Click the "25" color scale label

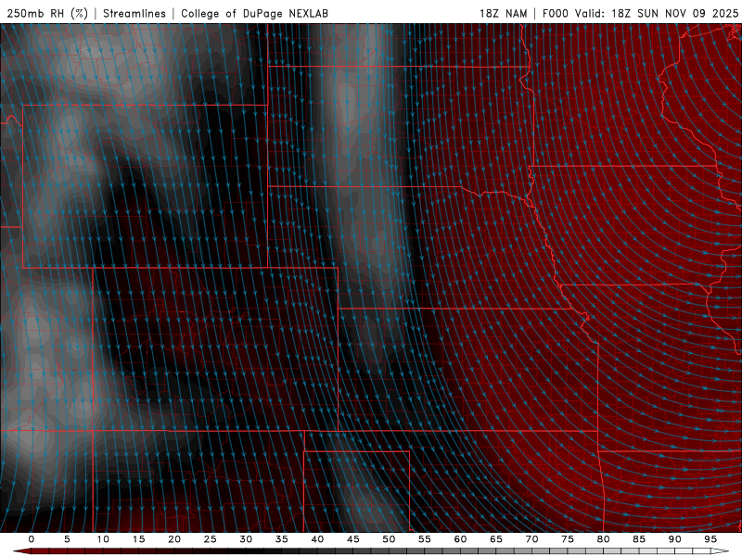pos(211,539)
